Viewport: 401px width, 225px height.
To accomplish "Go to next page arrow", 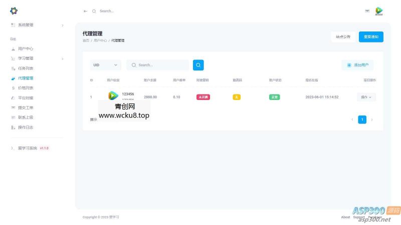I will [372, 119].
